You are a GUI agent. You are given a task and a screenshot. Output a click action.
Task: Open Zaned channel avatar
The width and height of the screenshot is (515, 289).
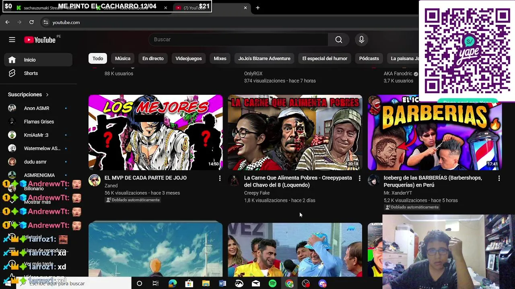(95, 180)
